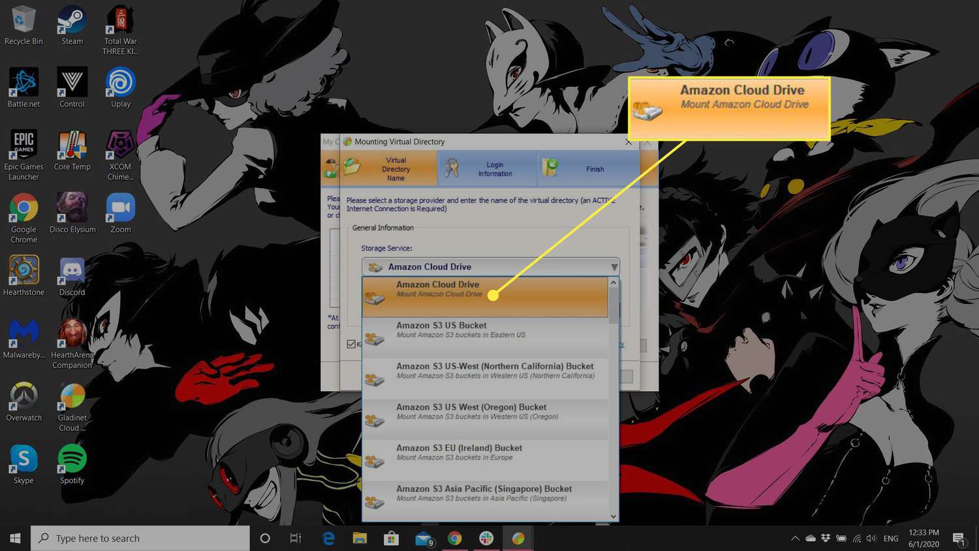Open the Epic Games Launcher icon

(23, 155)
